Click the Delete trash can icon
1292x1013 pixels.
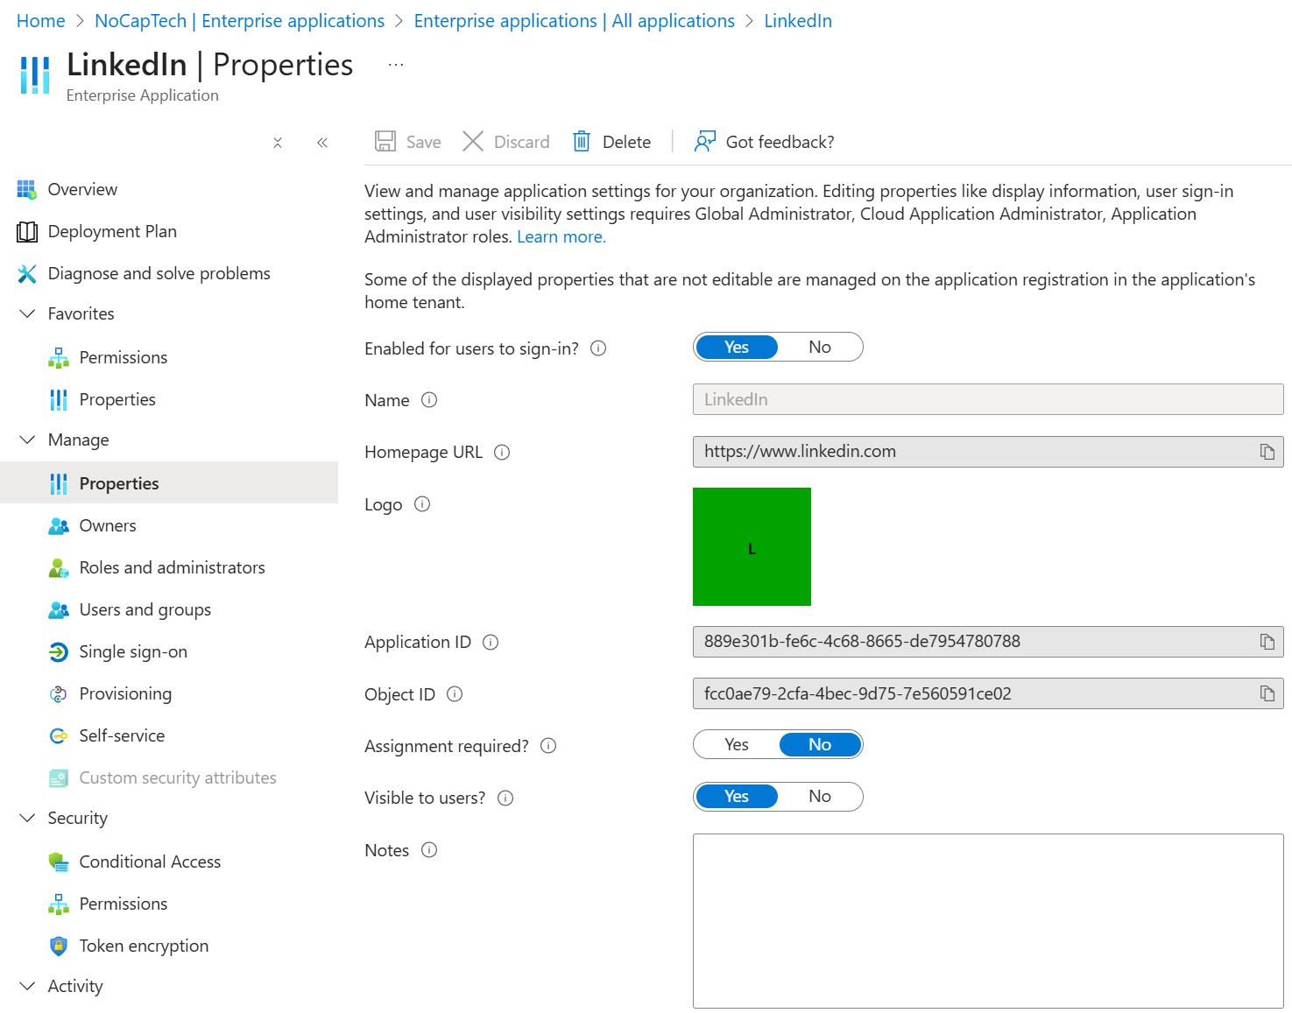click(x=582, y=141)
